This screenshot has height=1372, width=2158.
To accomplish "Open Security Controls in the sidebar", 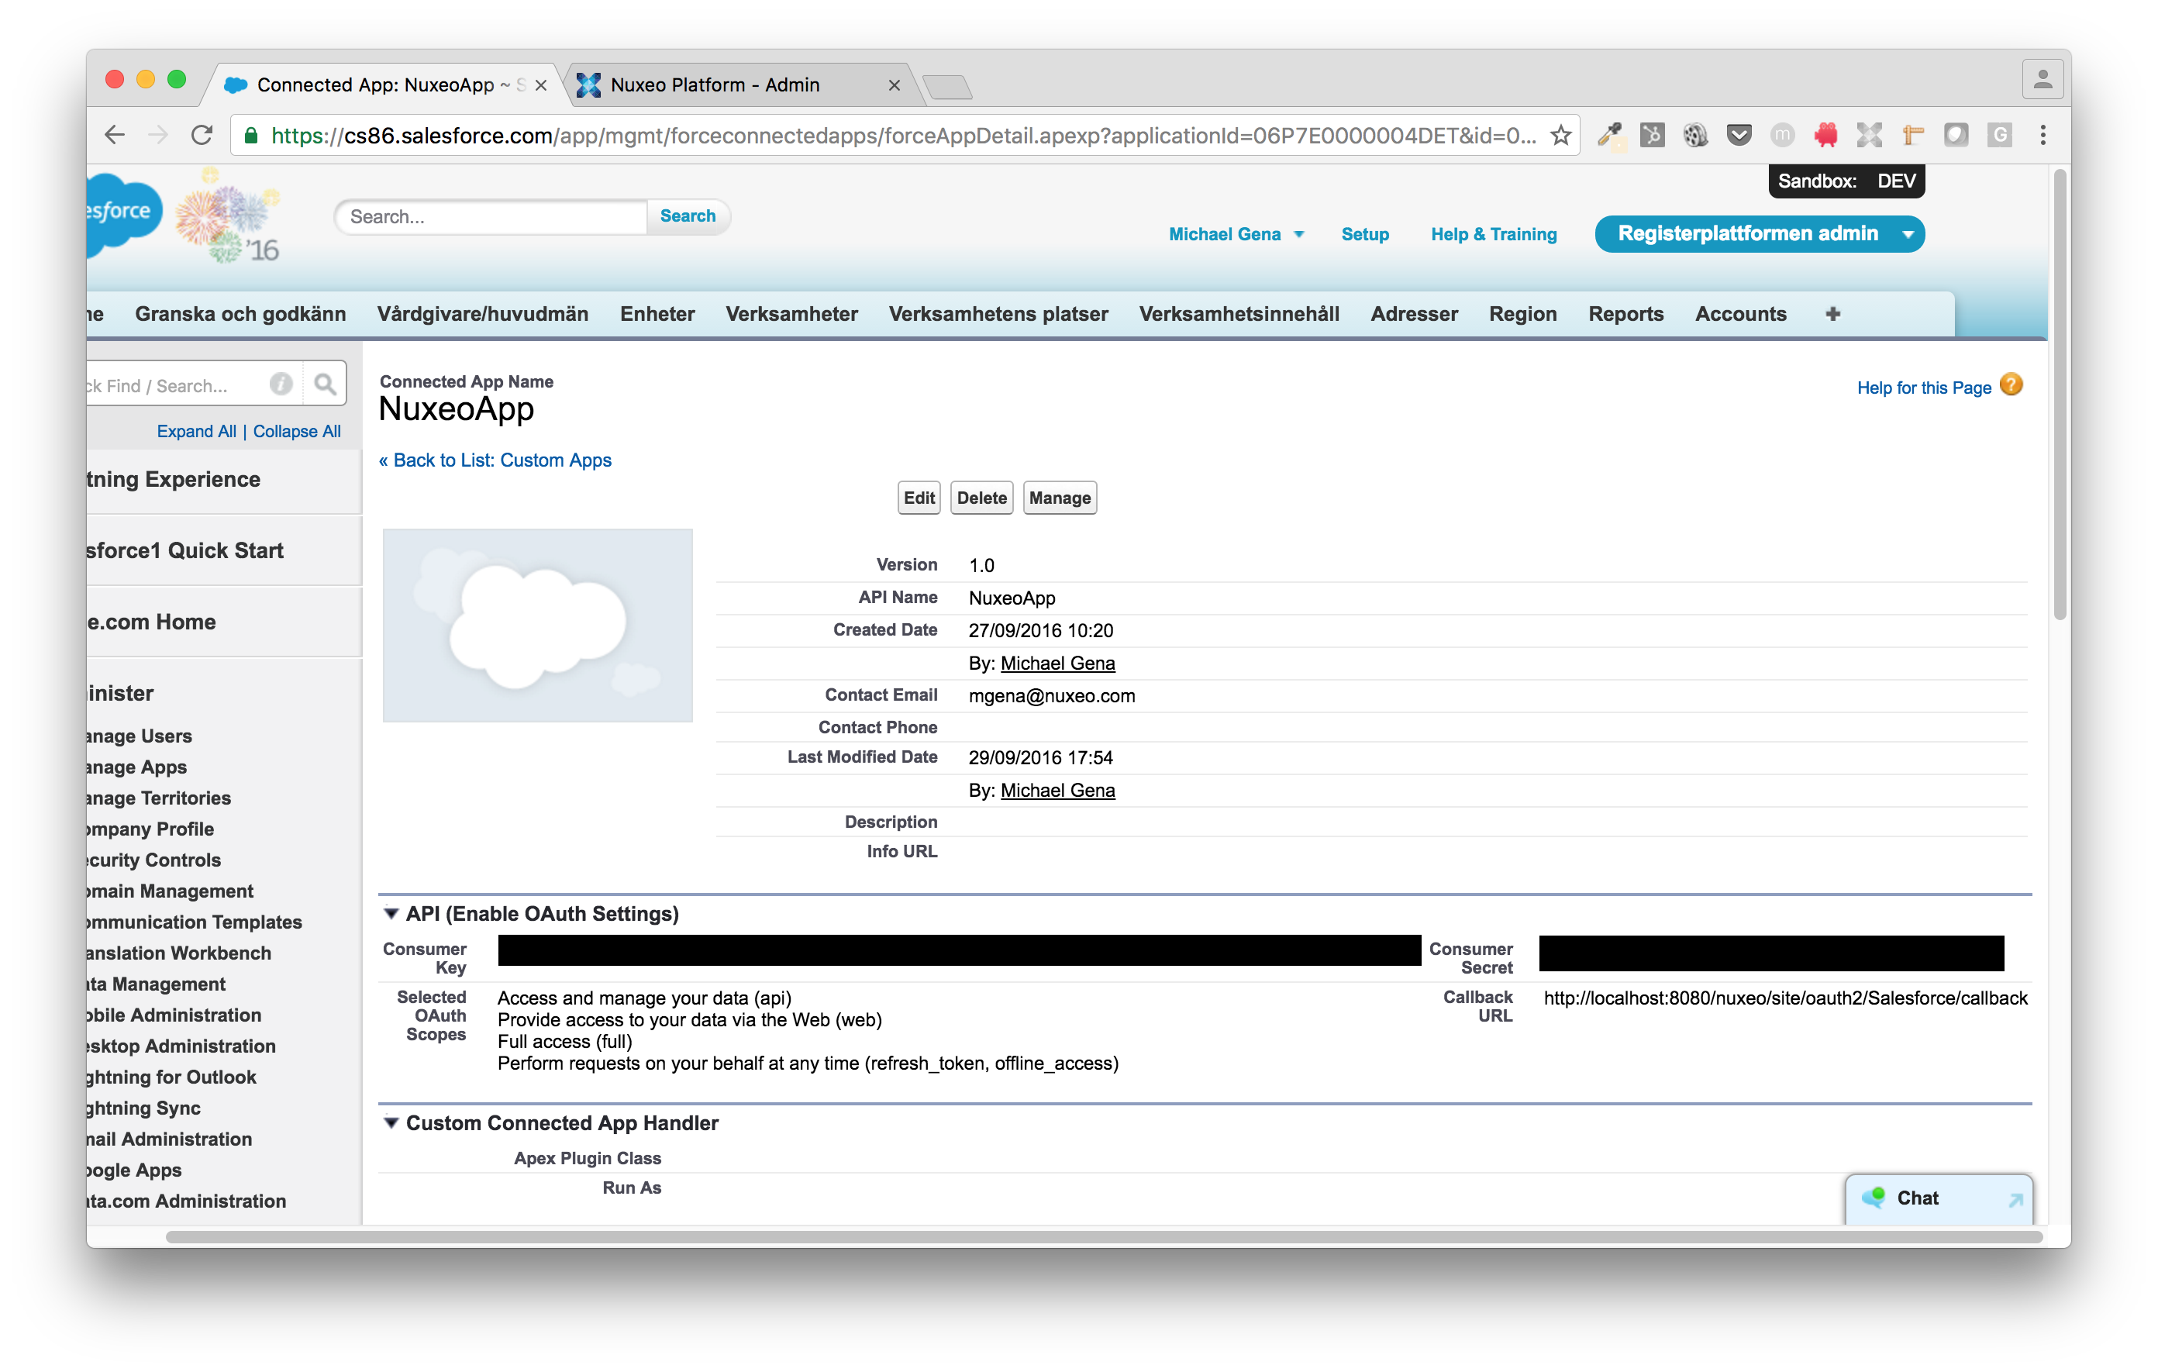I will pyautogui.click(x=154, y=860).
